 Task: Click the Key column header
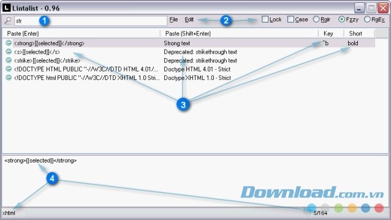click(x=331, y=34)
